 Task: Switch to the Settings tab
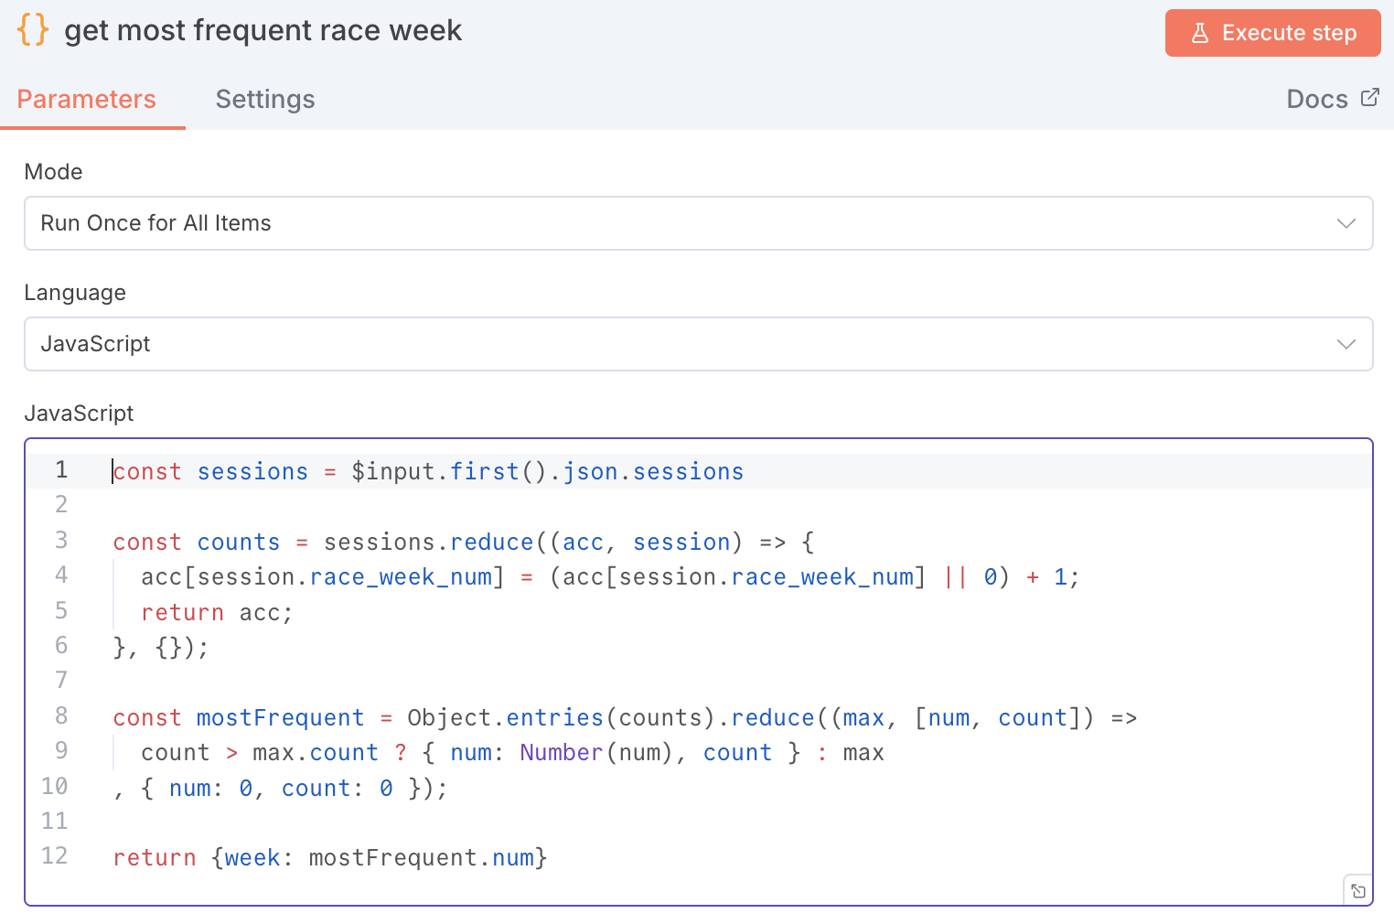pos(265,99)
